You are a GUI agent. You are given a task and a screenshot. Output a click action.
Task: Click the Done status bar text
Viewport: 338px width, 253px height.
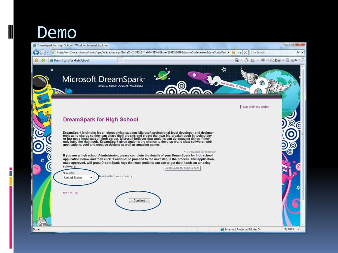click(36, 229)
